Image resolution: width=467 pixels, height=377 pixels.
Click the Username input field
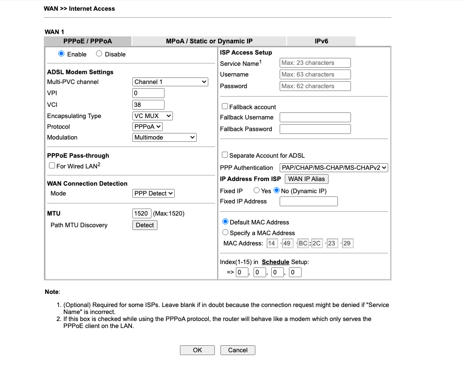pos(315,74)
